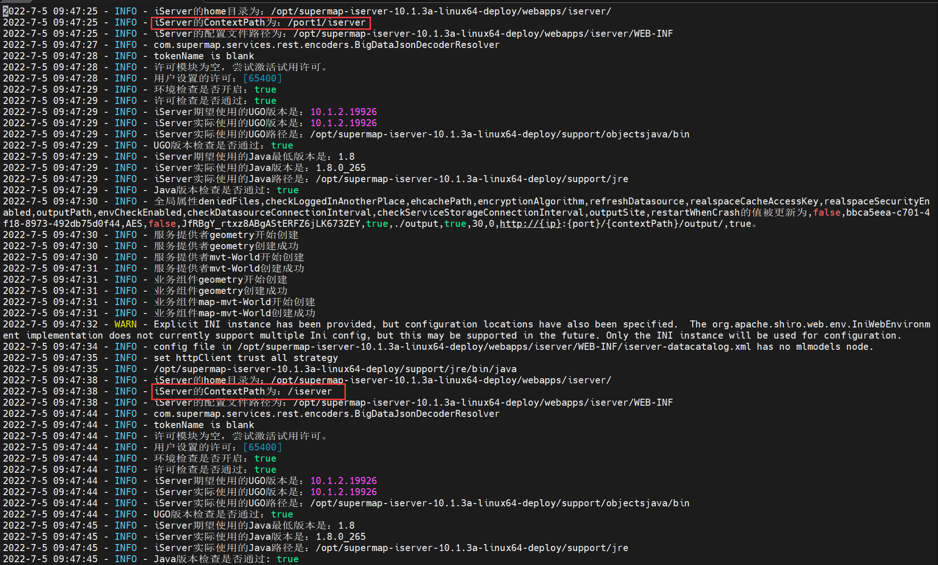Select the [65400] license value at 09:47:44
This screenshot has height=565, width=938.
[x=263, y=447]
